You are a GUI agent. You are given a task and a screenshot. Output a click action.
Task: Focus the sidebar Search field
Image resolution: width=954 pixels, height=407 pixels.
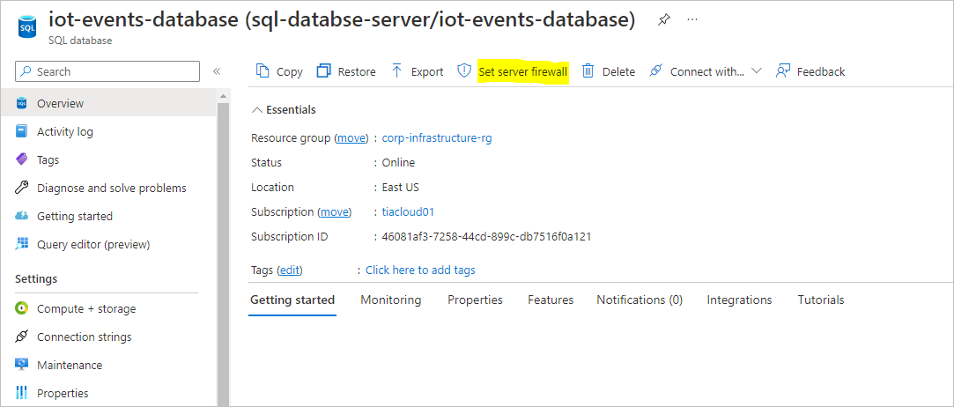click(x=107, y=71)
